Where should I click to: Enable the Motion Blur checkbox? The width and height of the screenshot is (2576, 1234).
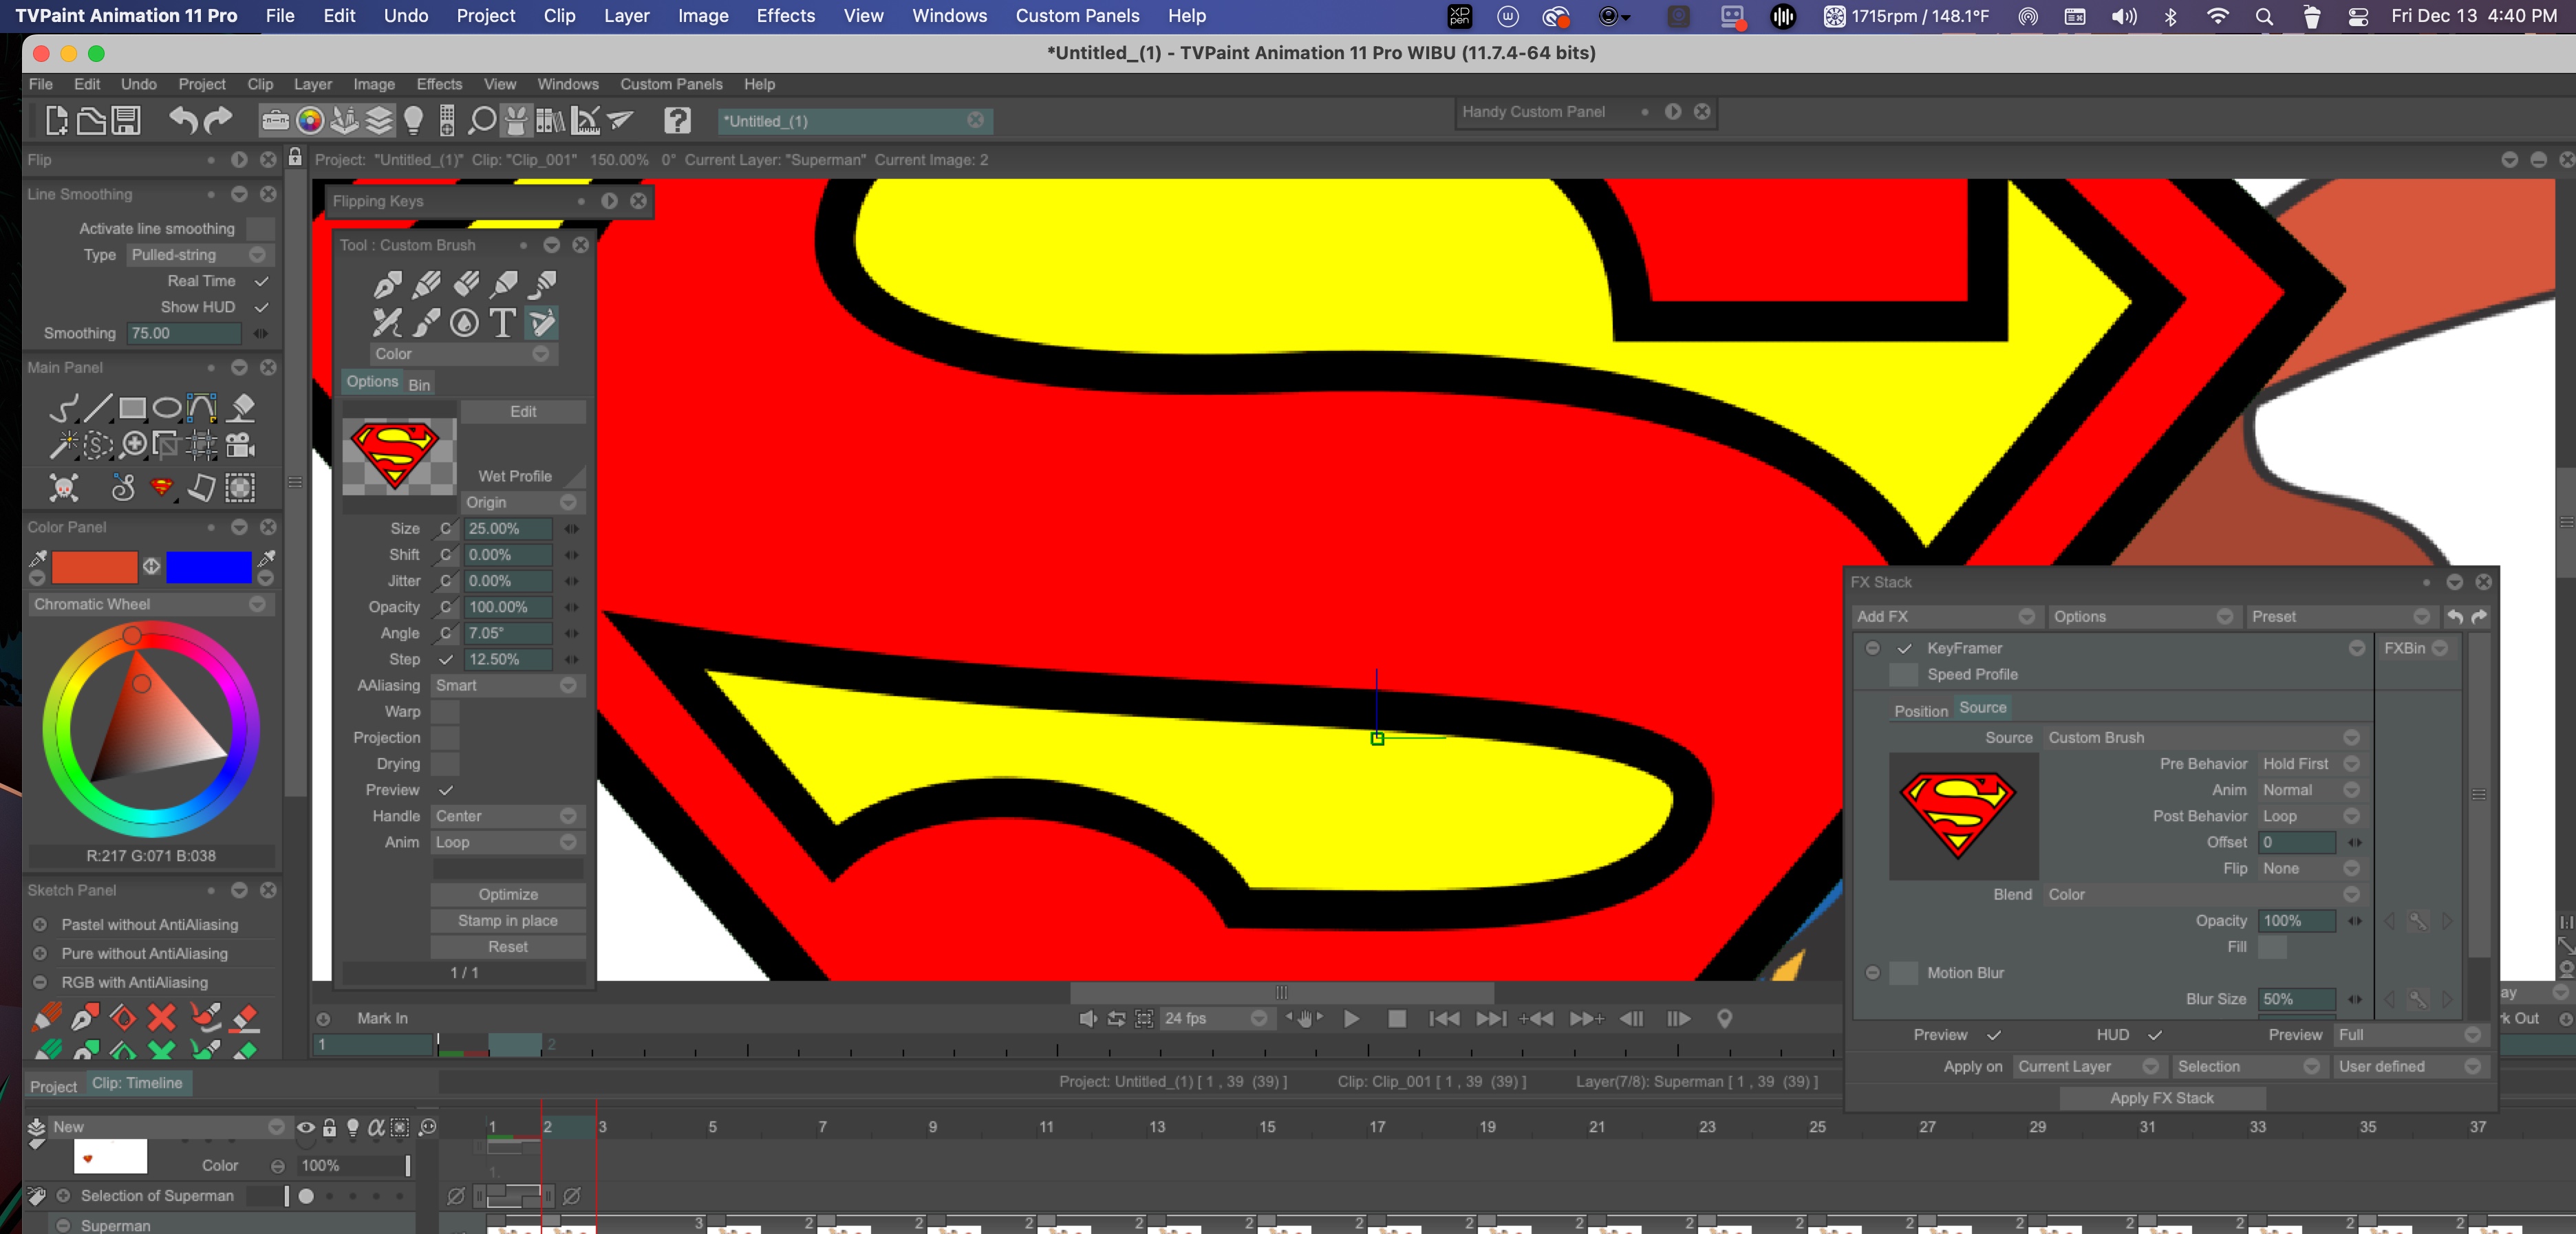point(1903,973)
